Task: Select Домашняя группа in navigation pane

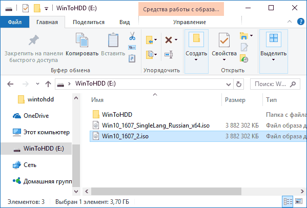Action: (43, 181)
